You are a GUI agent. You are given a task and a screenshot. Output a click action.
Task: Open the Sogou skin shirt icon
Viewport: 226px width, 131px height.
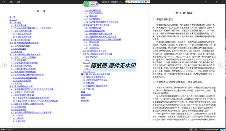[146, 2]
